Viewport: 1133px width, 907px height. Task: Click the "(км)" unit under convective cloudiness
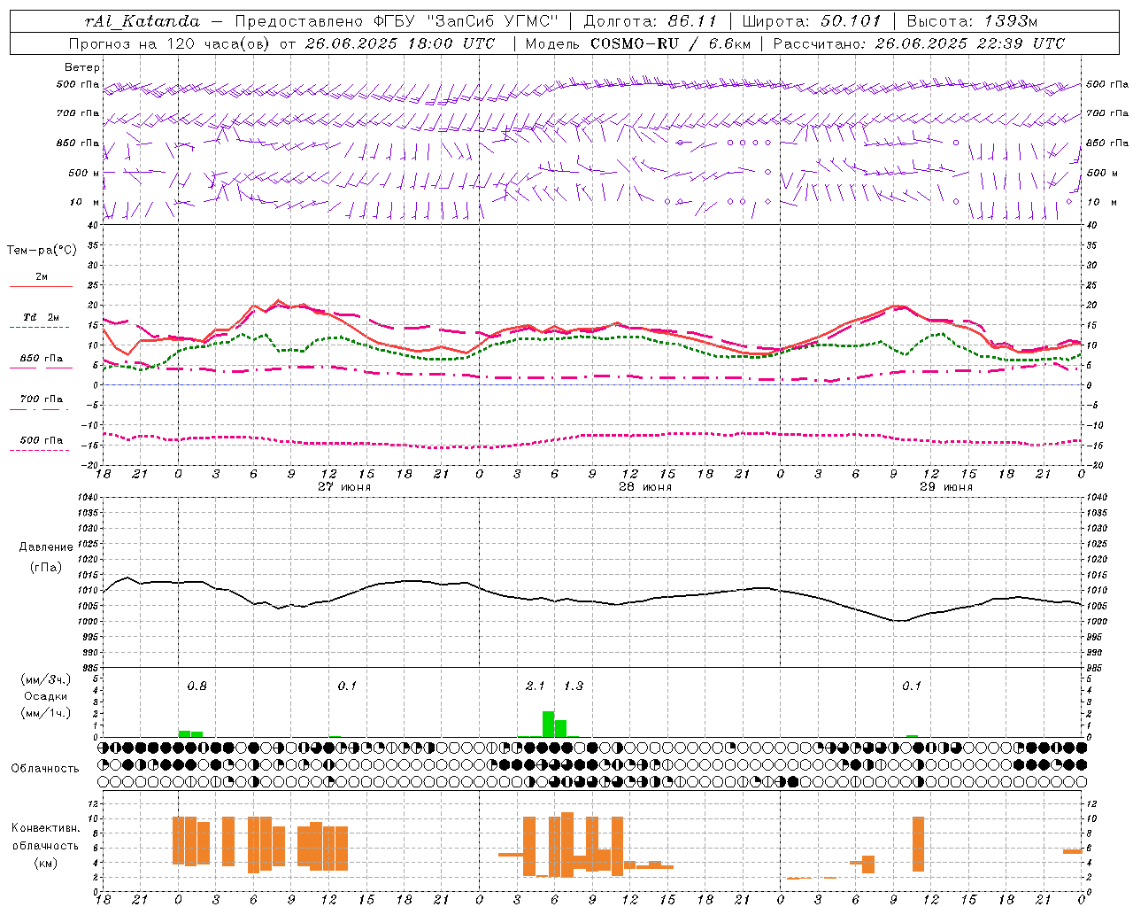pyautogui.click(x=46, y=863)
